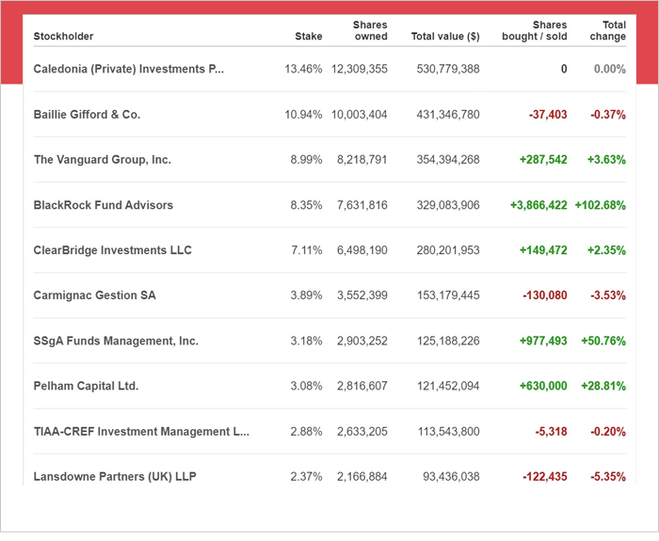Click total value 280,201,953
The height and width of the screenshot is (541, 659).
click(448, 251)
